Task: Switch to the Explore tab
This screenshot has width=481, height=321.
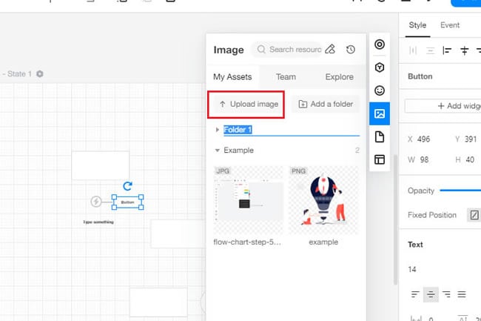Action: (339, 77)
